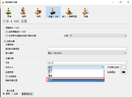Image resolution: width=132 pixels, height=97 pixels.
Task: Open the 视频 (Video) settings category
Action: coord(38,12)
